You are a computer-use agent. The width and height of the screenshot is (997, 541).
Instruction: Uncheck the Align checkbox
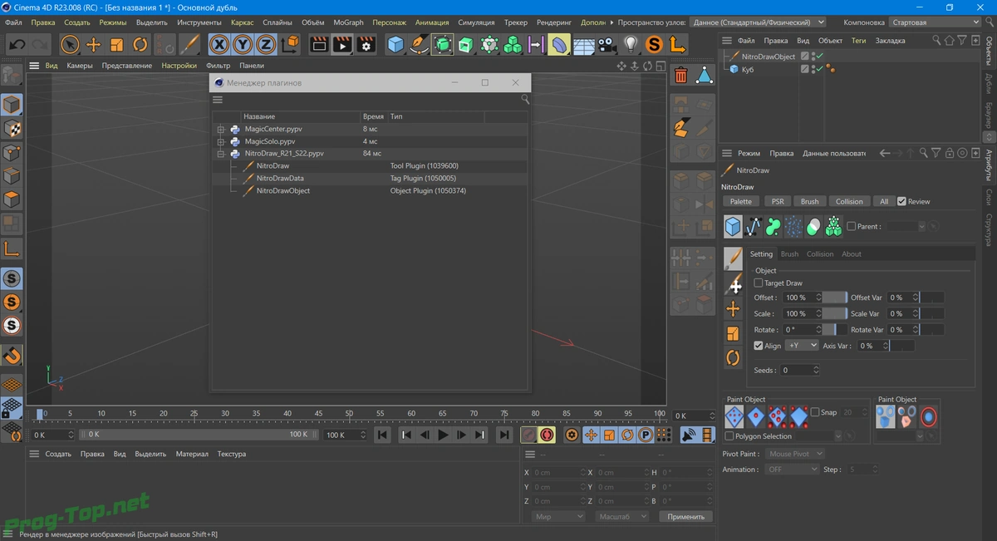click(x=759, y=346)
